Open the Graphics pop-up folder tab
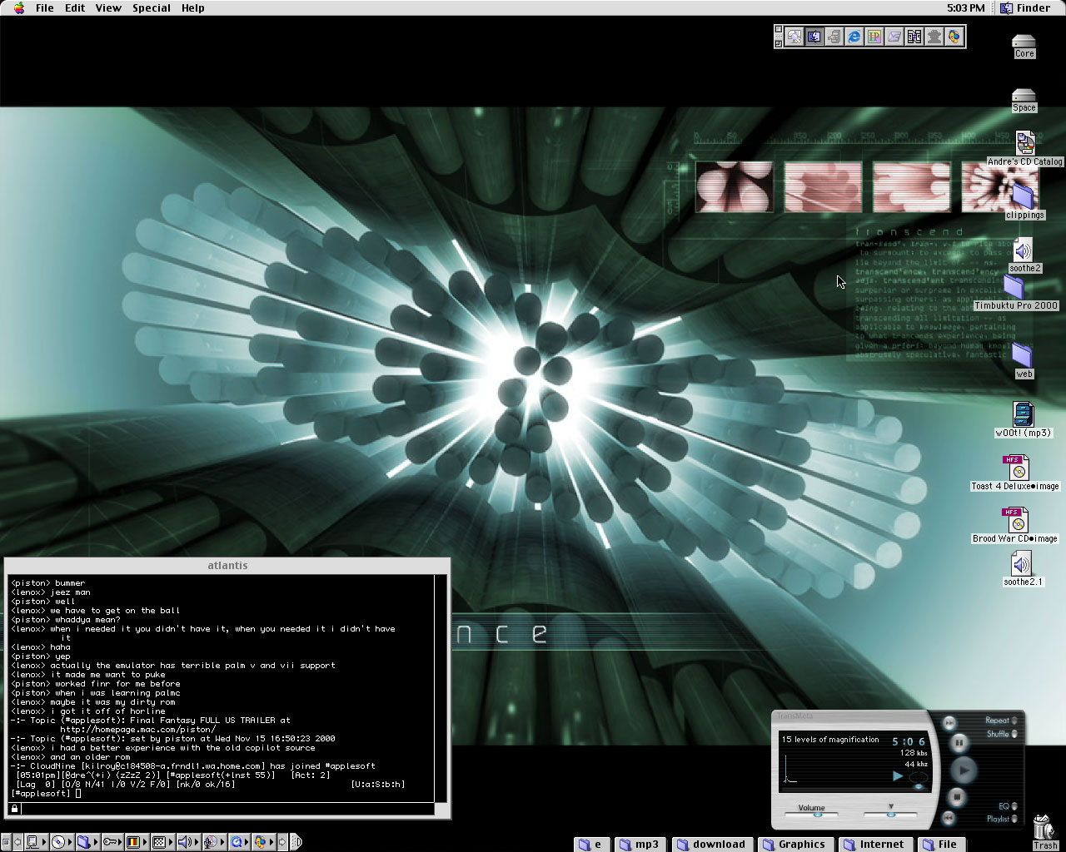Viewport: 1066px width, 852px height. (x=795, y=844)
